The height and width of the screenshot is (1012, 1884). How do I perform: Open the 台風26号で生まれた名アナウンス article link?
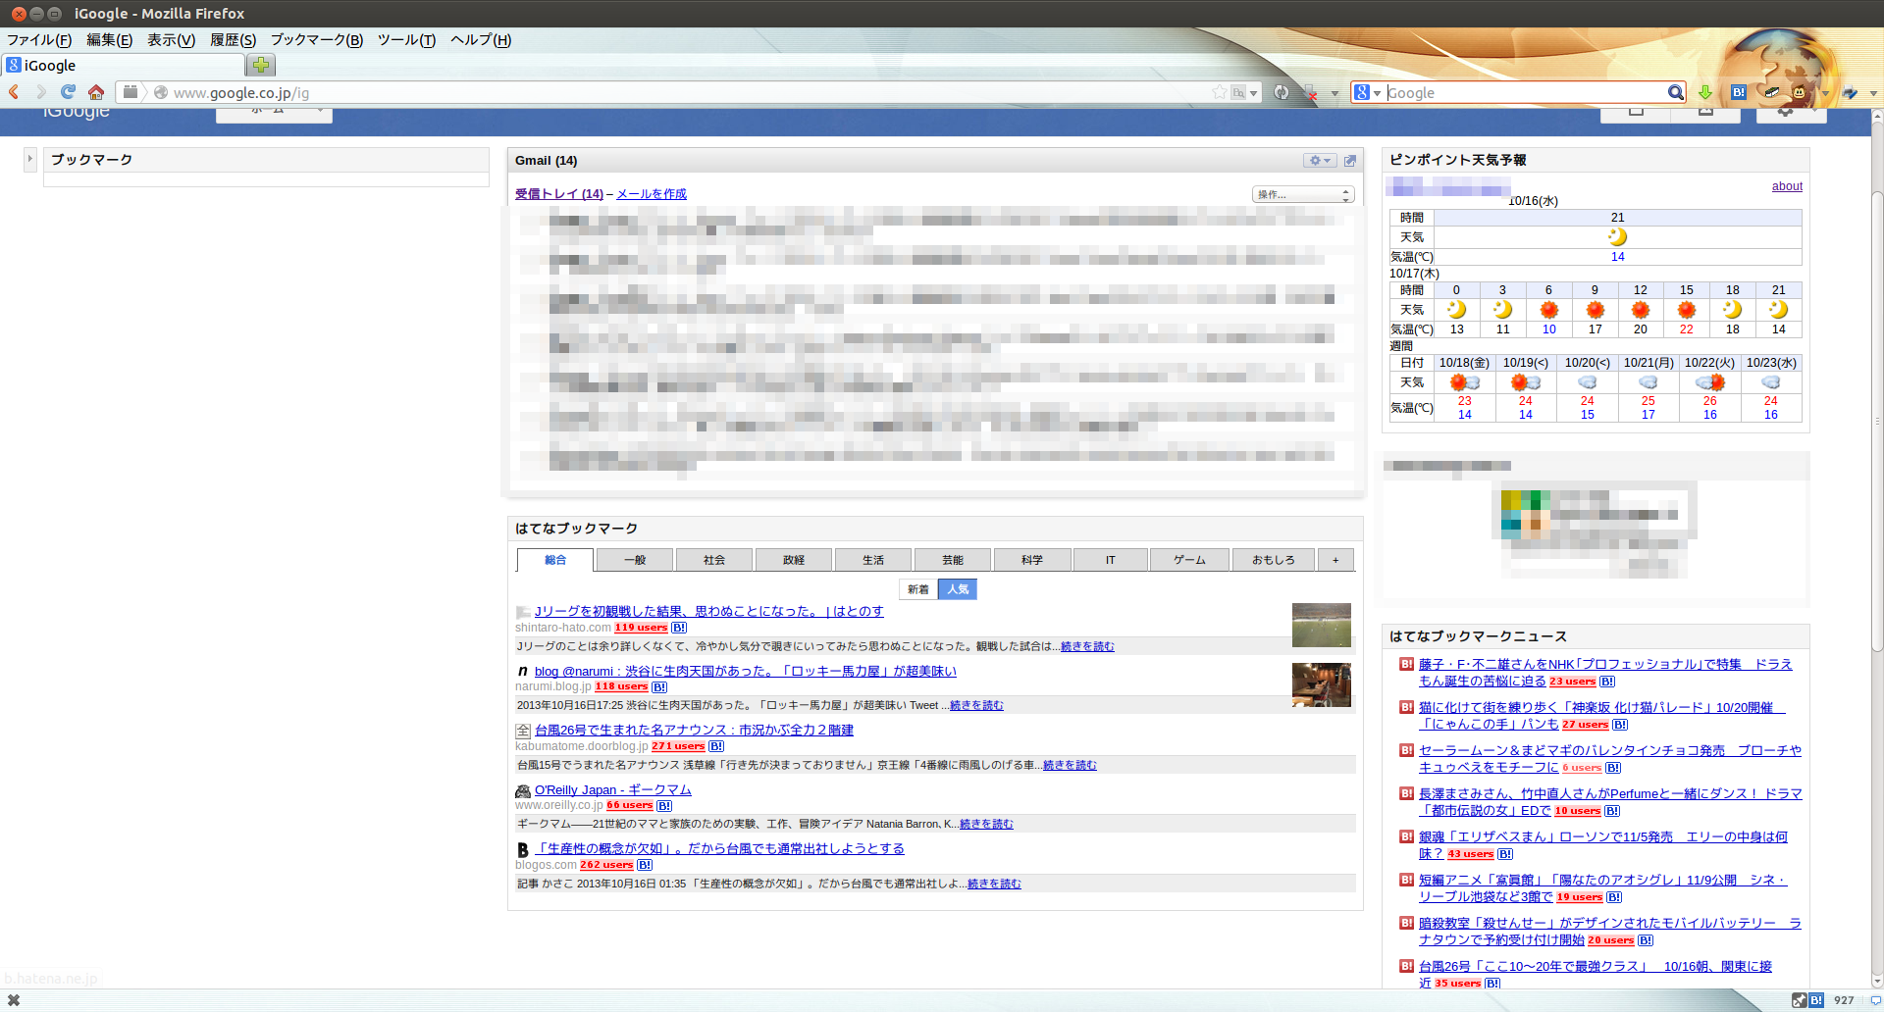pyautogui.click(x=694, y=731)
